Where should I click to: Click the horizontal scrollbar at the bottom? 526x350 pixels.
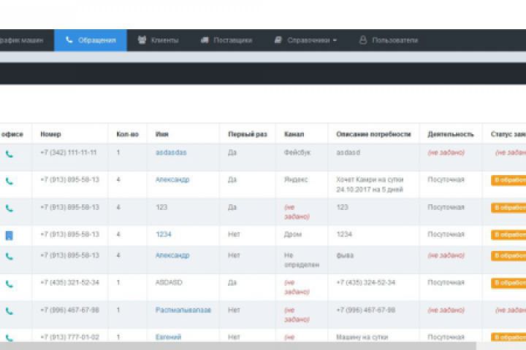(238, 346)
